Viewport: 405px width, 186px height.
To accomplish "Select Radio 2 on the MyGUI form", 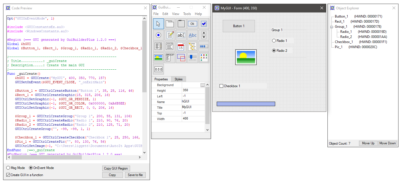I will 279,51.
